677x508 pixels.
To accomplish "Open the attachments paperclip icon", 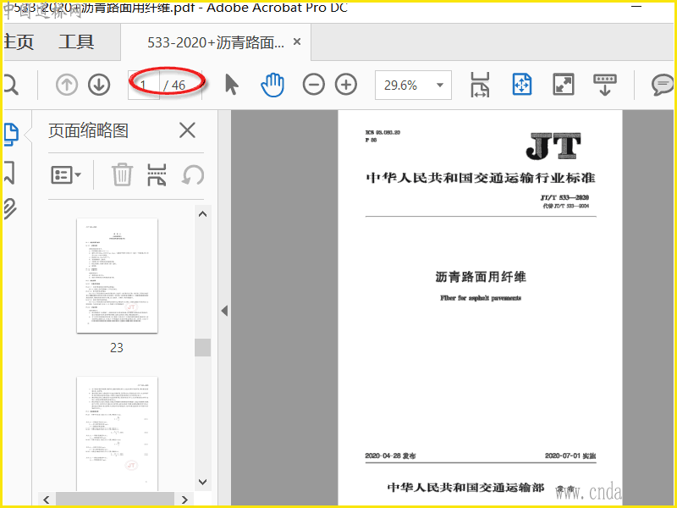I will point(10,208).
